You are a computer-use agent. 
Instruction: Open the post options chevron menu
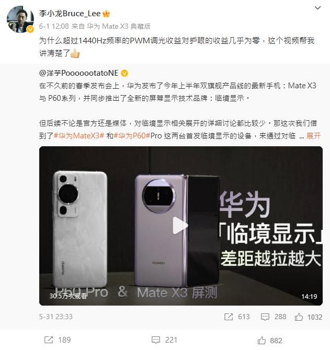(x=317, y=8)
